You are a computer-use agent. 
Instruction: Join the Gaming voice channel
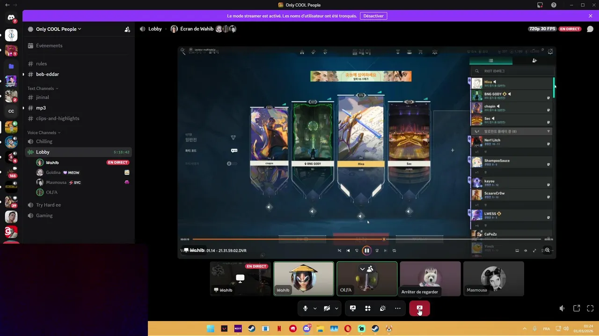[x=78, y=216]
